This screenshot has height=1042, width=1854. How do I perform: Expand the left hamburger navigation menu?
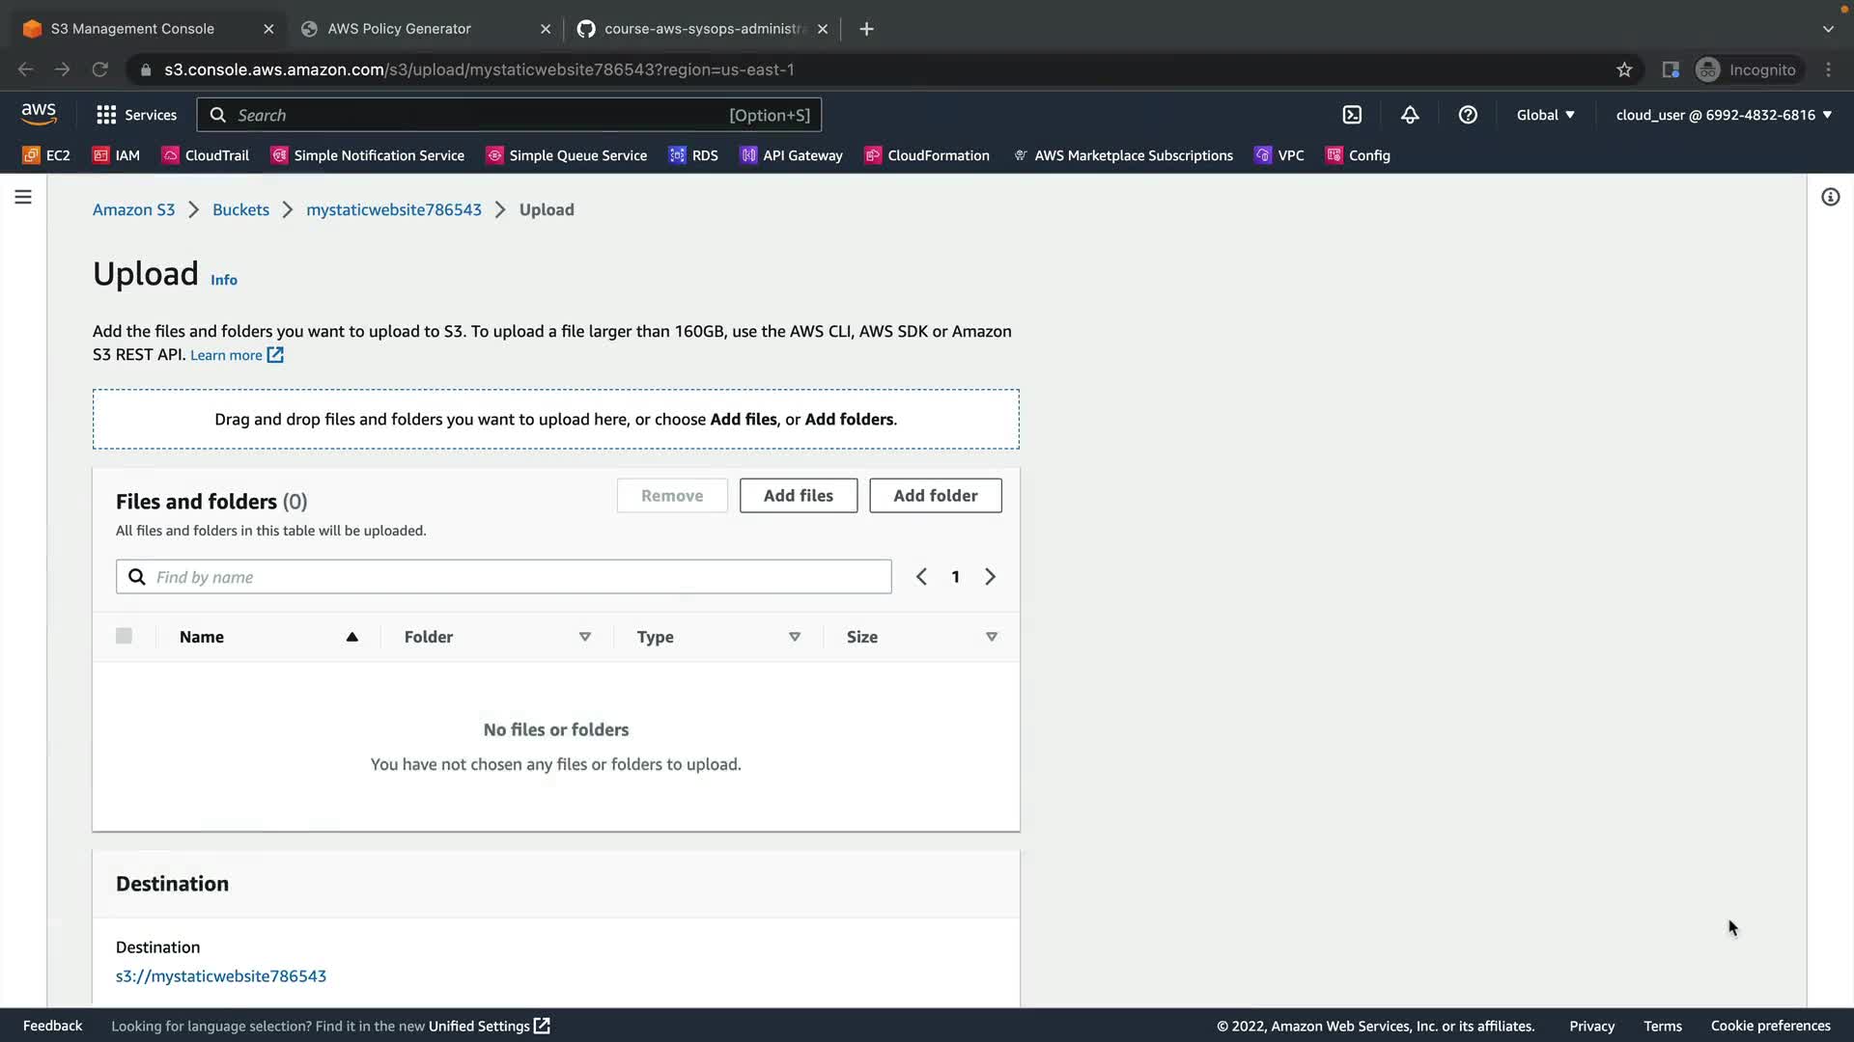tap(23, 197)
